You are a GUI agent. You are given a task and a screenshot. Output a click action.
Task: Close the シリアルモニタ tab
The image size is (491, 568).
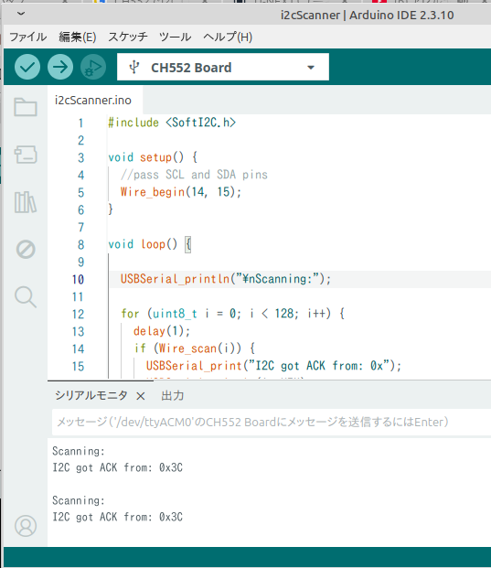pyautogui.click(x=141, y=396)
